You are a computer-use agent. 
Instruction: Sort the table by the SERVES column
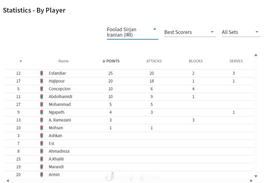coord(236,61)
